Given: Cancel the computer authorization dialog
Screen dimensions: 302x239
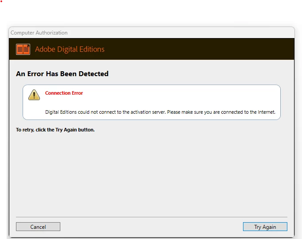Looking at the screenshot, I should [x=38, y=227].
